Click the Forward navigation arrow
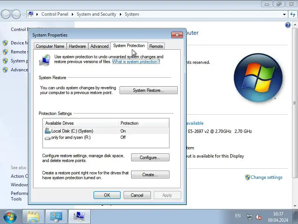This screenshot has height=224, width=298. [x=16, y=14]
